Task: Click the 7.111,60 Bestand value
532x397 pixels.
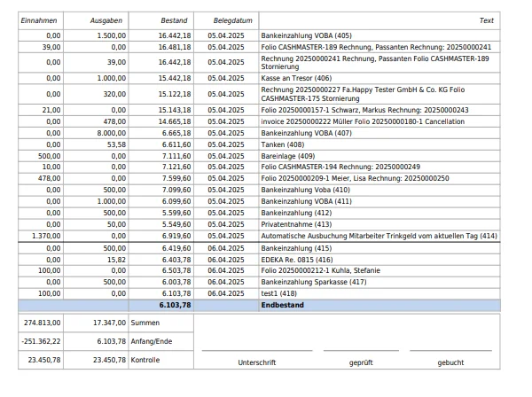Action: point(176,156)
